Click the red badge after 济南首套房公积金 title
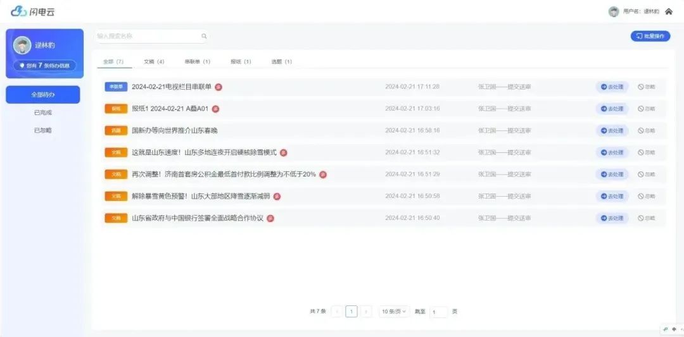 click(x=323, y=175)
